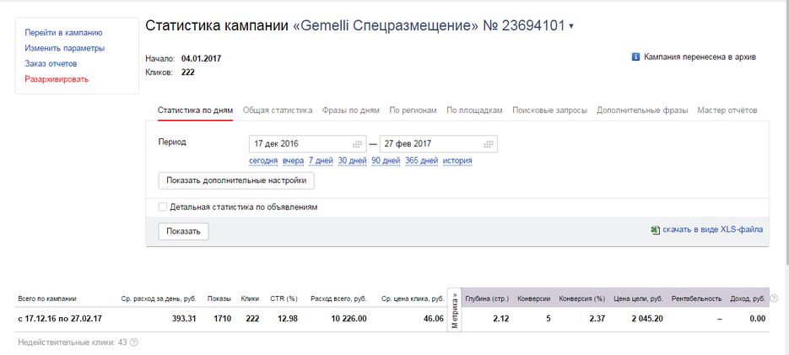
Task: Select 365 дней period shortcut
Action: (422, 161)
